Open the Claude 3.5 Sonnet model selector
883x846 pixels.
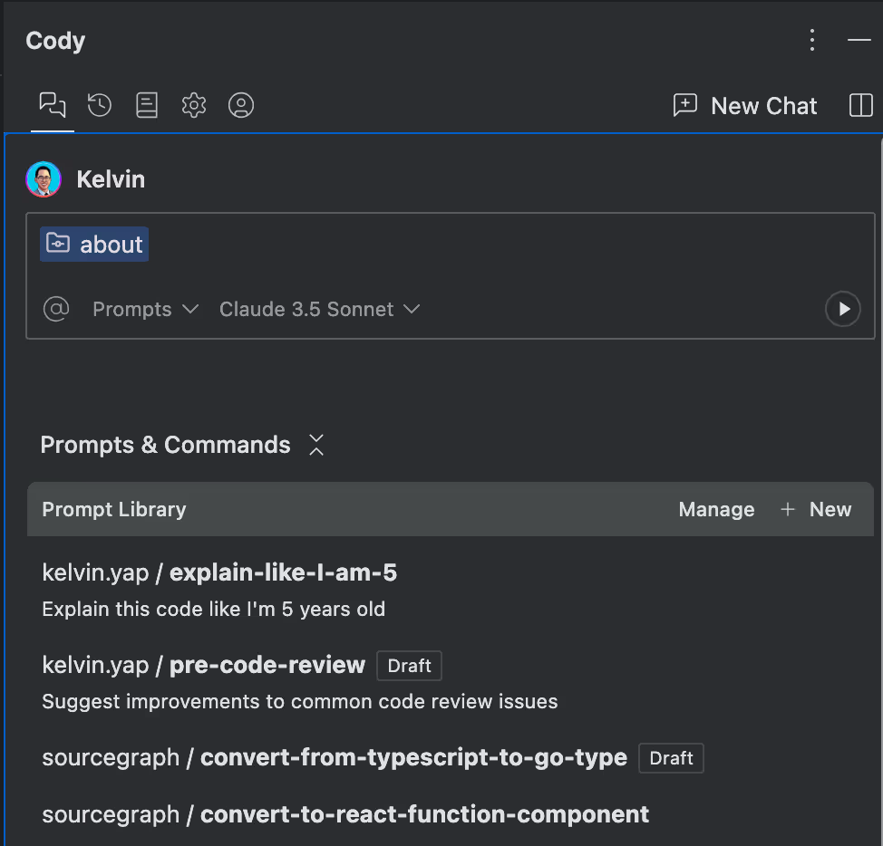(x=317, y=309)
